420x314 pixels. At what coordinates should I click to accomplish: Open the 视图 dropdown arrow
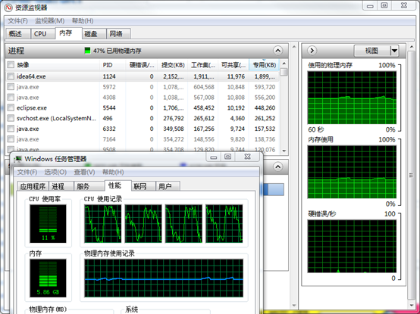(394, 51)
